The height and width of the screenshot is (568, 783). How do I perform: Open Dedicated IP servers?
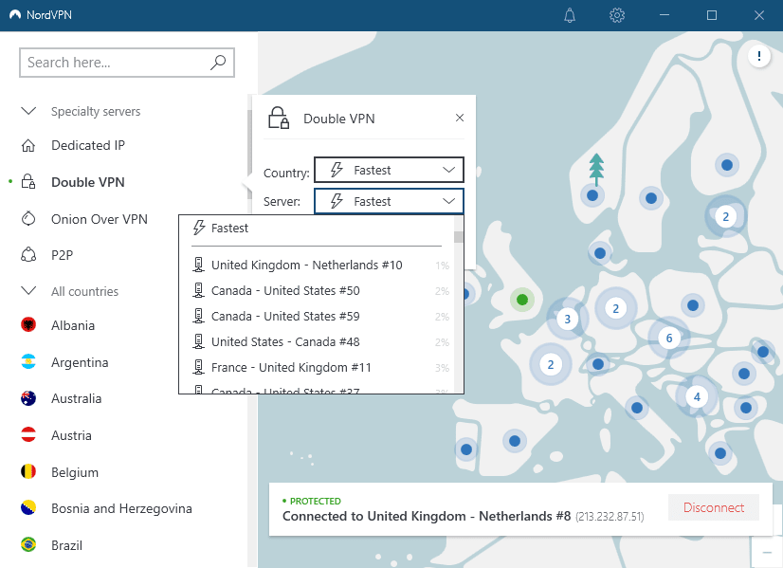click(88, 145)
